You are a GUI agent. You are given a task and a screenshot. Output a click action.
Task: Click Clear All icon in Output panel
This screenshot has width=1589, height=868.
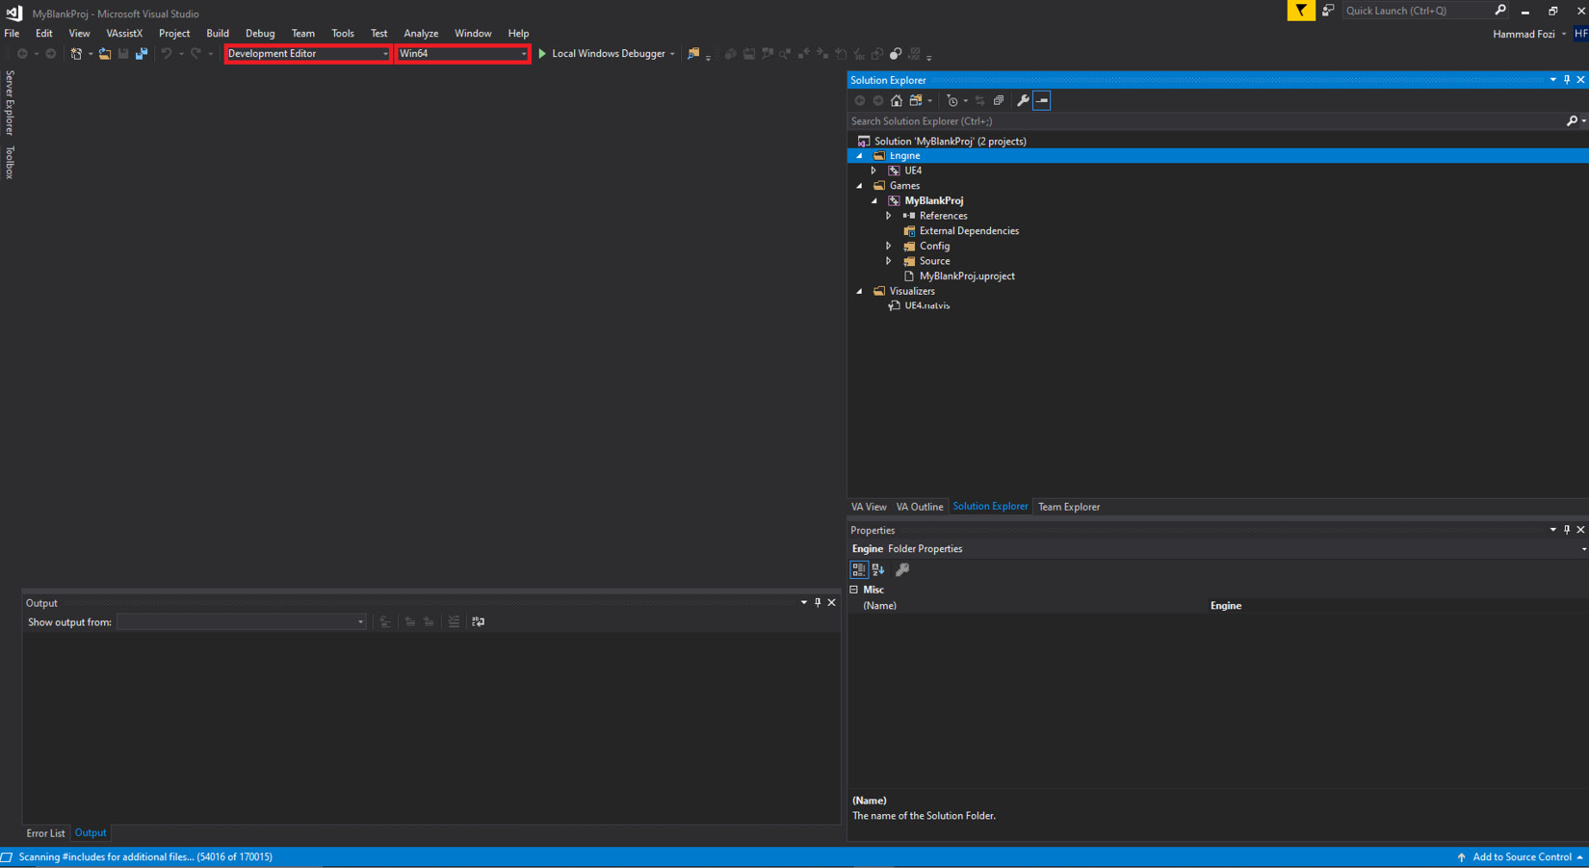coord(454,622)
